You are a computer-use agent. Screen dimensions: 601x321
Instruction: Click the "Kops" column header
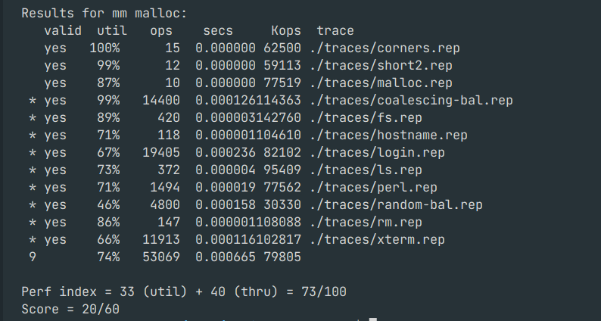pyautogui.click(x=286, y=31)
